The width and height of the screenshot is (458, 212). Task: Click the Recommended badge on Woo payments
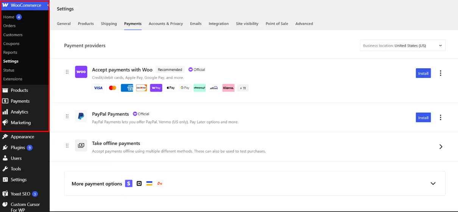coord(170,69)
